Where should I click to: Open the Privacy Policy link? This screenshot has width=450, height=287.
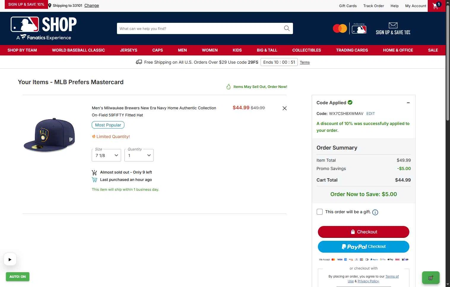point(368,281)
